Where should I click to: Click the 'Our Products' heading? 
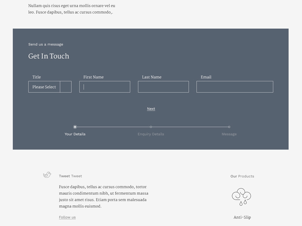(x=242, y=176)
